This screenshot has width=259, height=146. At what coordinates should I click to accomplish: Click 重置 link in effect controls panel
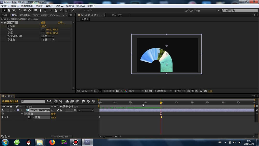(x=43, y=23)
